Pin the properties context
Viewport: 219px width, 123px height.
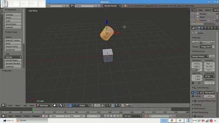point(193,33)
